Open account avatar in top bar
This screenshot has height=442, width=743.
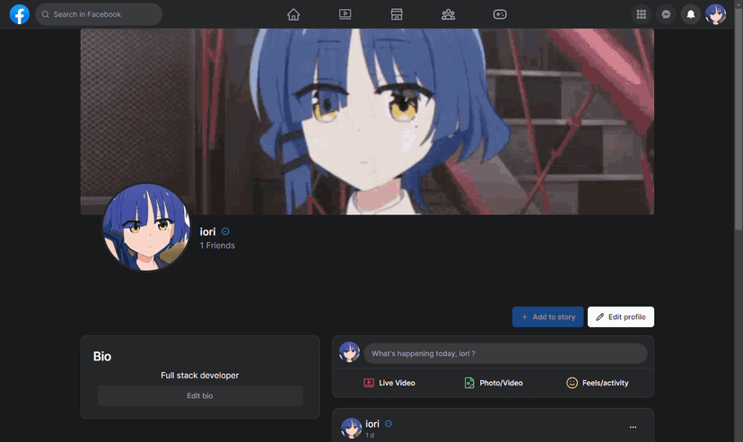[715, 14]
